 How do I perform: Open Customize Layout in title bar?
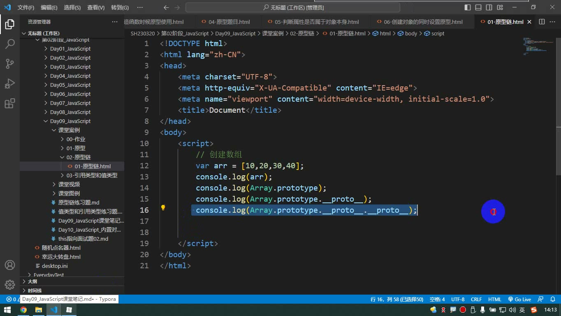point(500,7)
